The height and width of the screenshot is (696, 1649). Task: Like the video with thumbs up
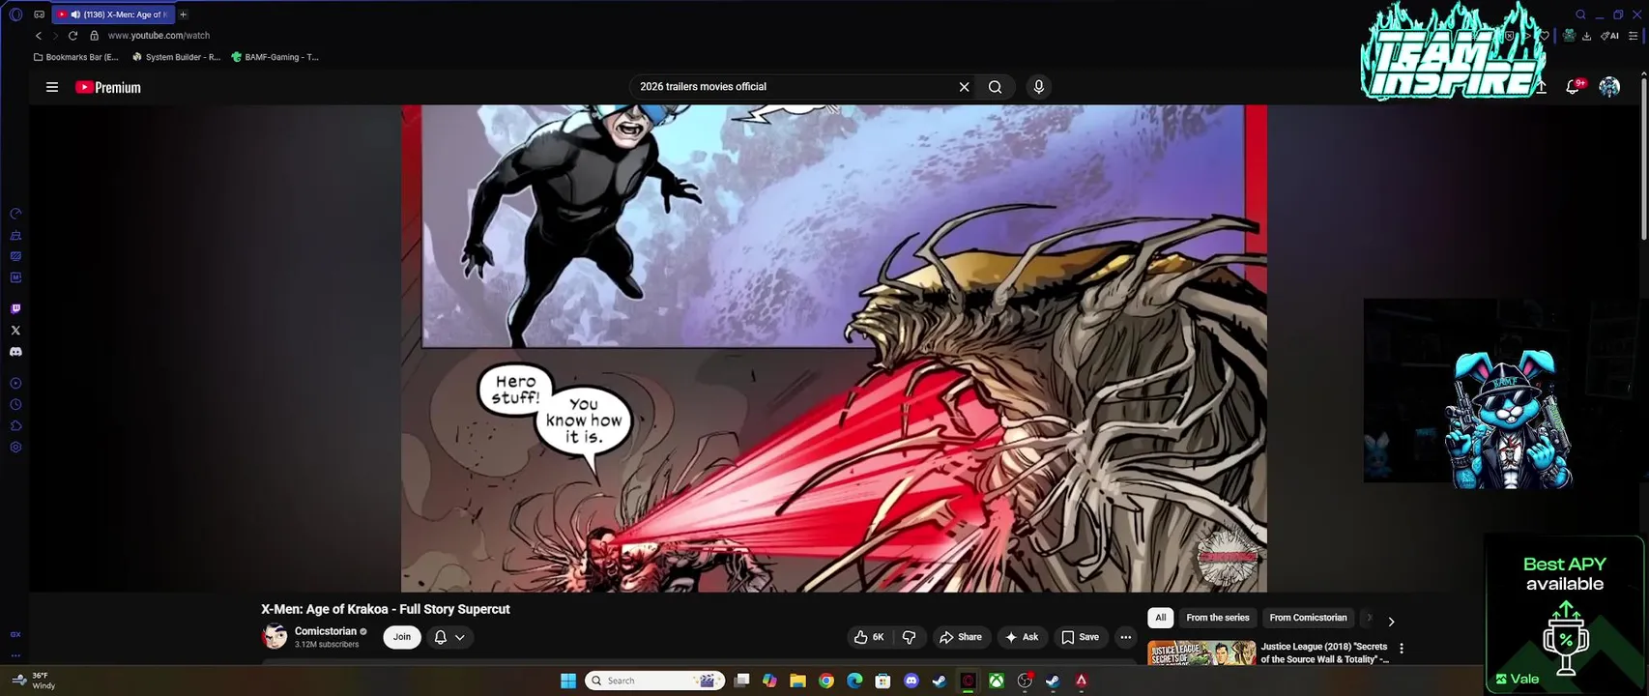pos(869,637)
